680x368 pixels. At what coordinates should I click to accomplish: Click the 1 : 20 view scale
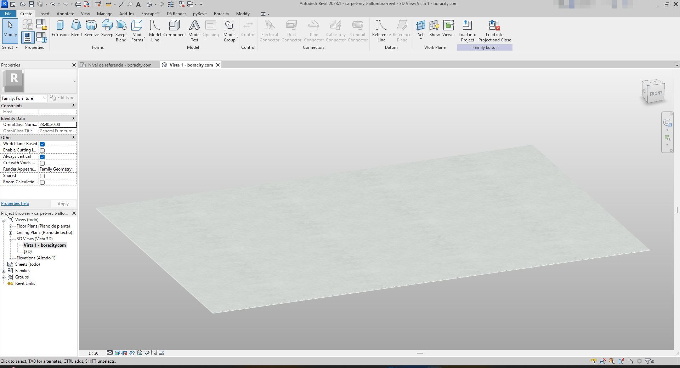[93, 353]
